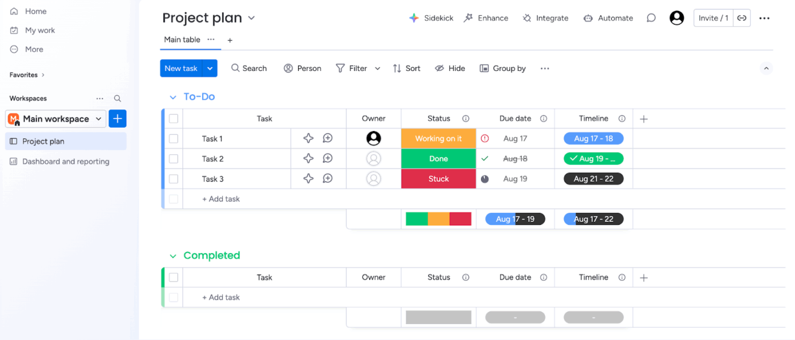Collapse the To-Do group

pos(173,97)
